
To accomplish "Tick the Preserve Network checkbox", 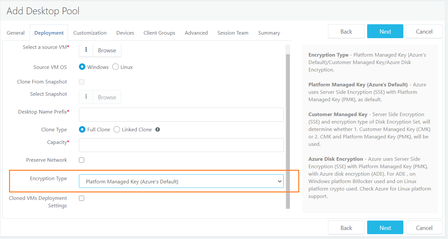I will [82, 160].
